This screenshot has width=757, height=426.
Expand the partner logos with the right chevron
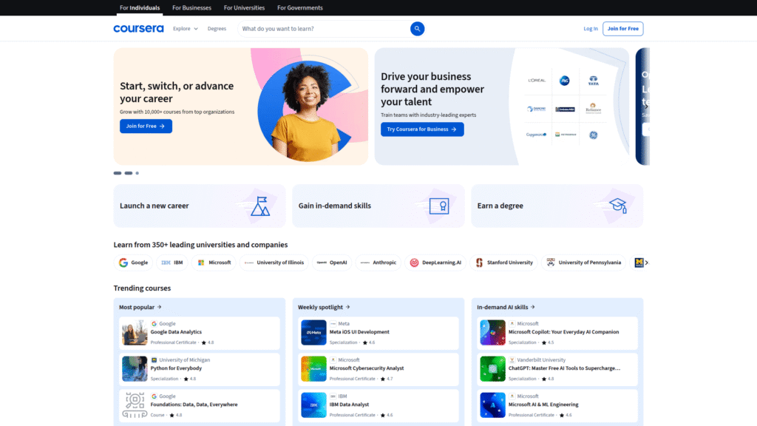(x=646, y=262)
